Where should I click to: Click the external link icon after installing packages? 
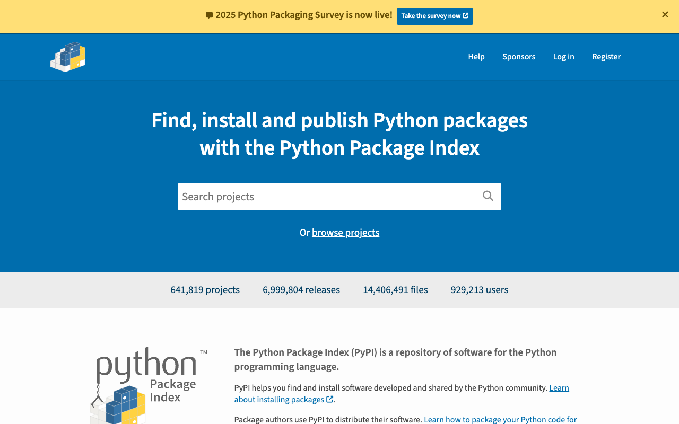coord(330,400)
